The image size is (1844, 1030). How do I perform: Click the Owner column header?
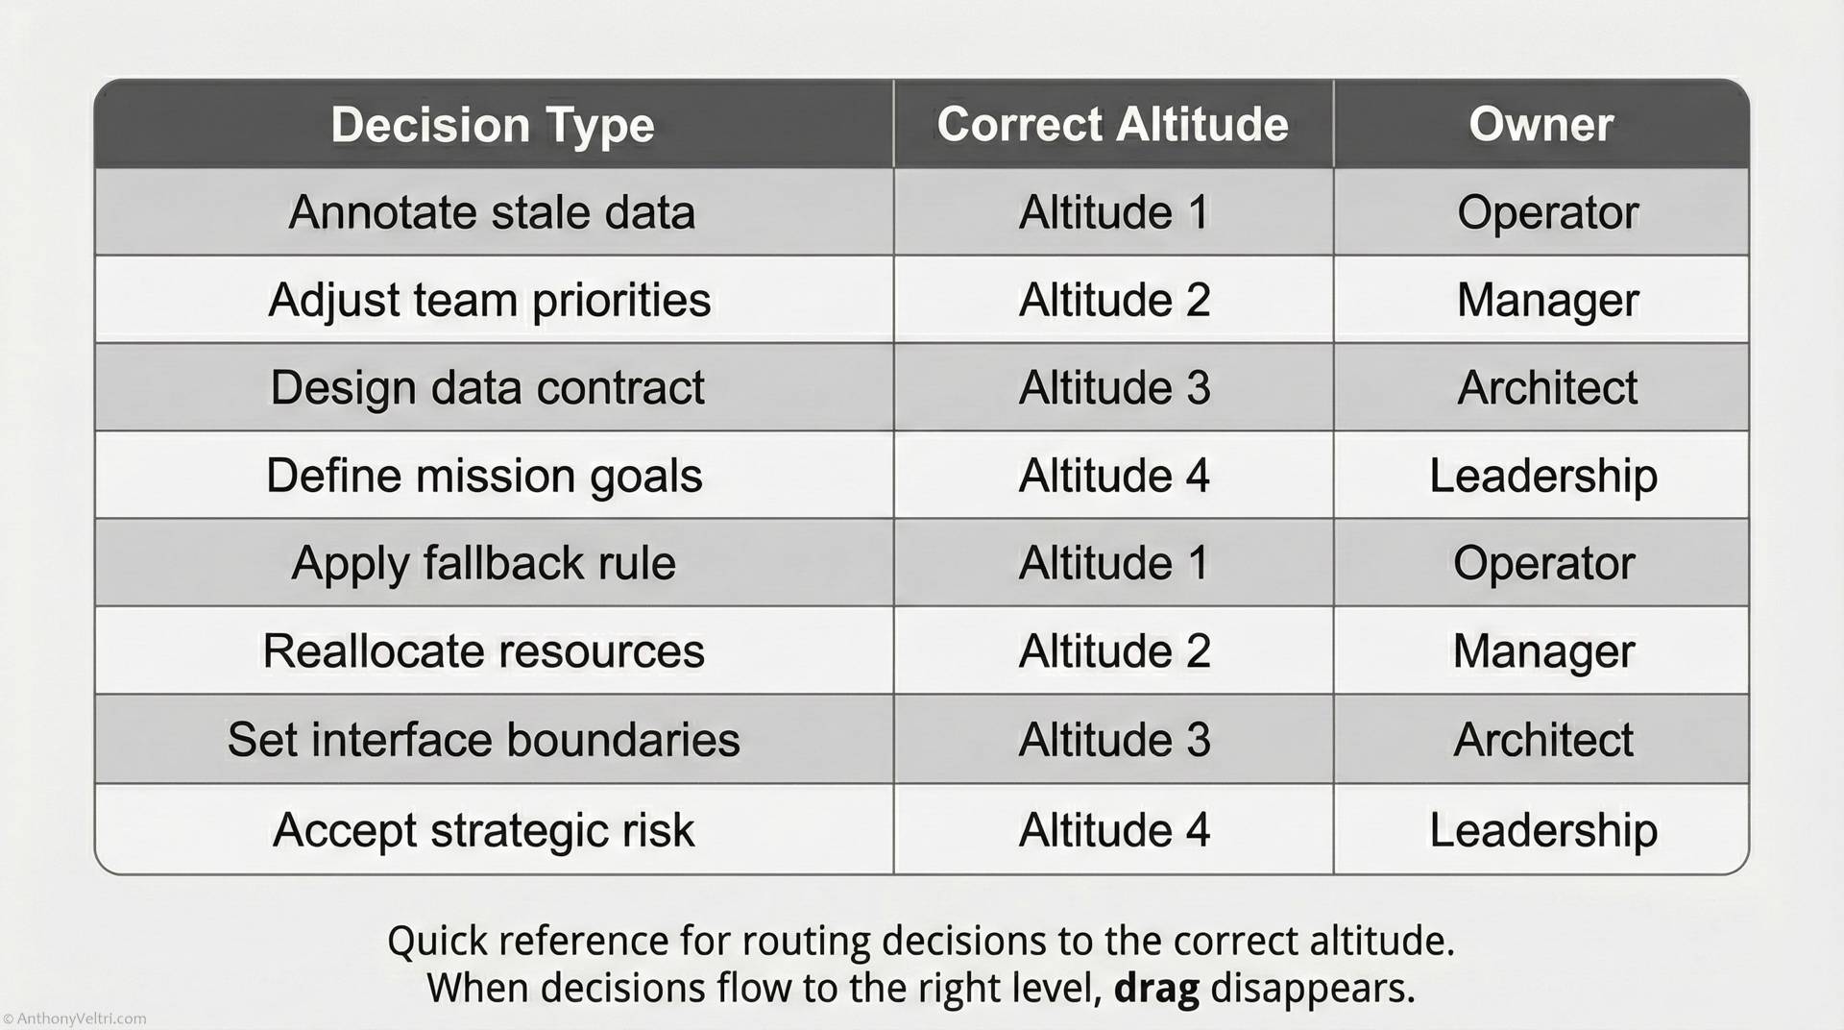pos(1541,125)
